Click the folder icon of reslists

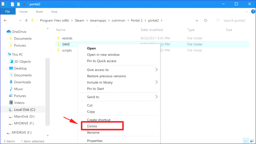click(x=59, y=38)
